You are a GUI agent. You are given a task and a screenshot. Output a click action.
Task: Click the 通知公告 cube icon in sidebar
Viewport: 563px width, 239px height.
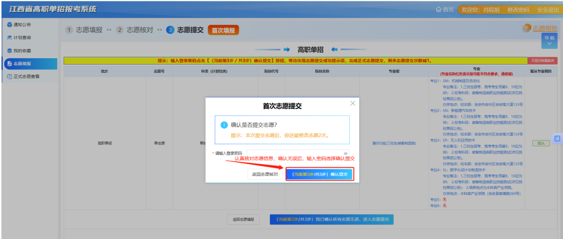[9, 25]
